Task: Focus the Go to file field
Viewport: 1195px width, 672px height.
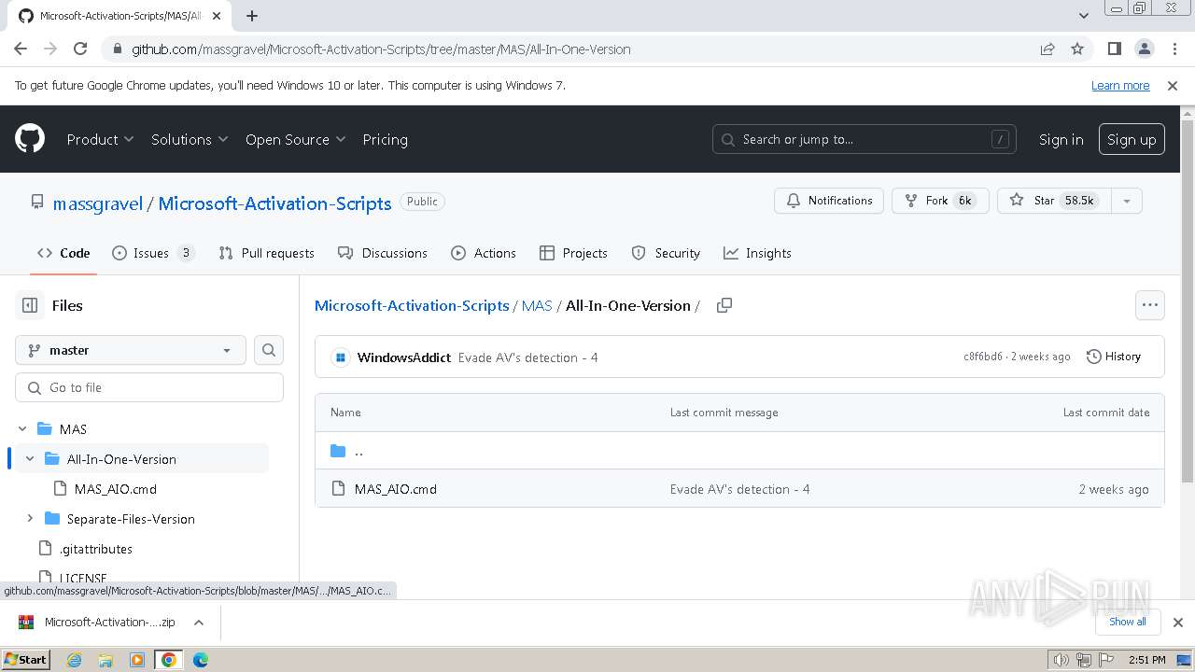Action: coord(149,387)
